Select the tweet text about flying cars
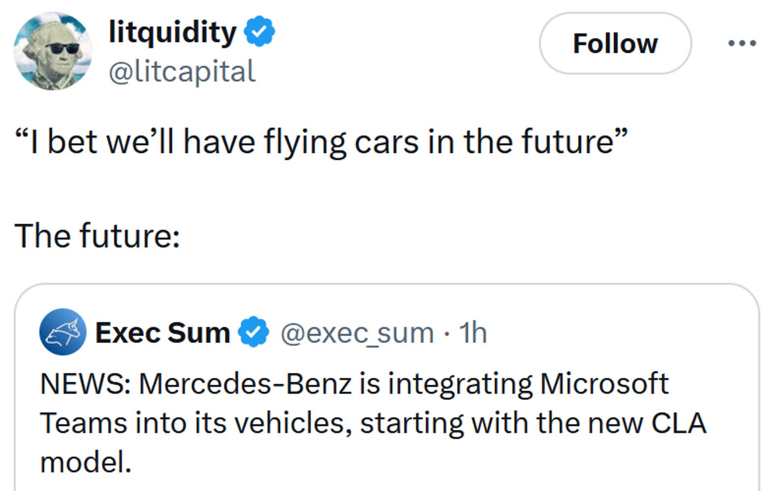Image resolution: width=774 pixels, height=491 pixels. pyautogui.click(x=320, y=141)
